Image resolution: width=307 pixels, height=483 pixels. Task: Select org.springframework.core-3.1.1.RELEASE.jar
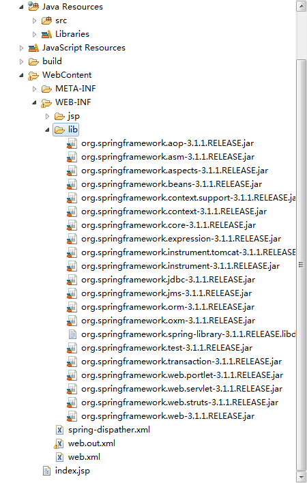[x=169, y=225]
